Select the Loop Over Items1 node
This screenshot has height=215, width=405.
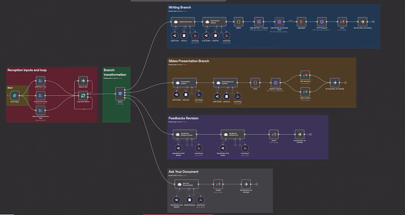[x=83, y=96]
